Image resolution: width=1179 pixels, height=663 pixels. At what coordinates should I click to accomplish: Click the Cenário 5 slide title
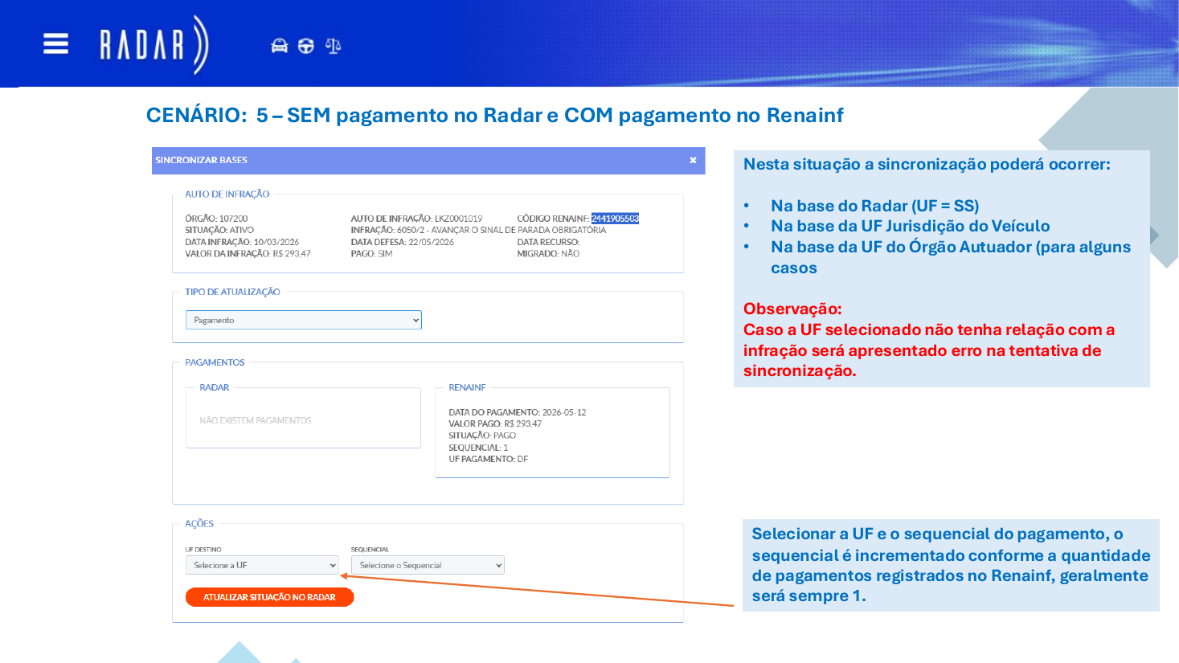click(494, 115)
